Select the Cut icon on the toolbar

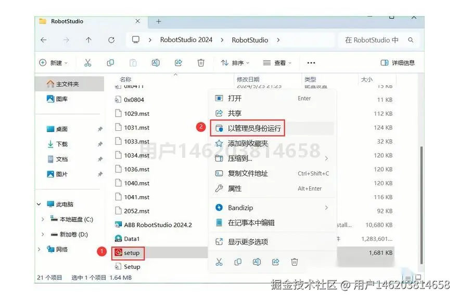(x=88, y=62)
